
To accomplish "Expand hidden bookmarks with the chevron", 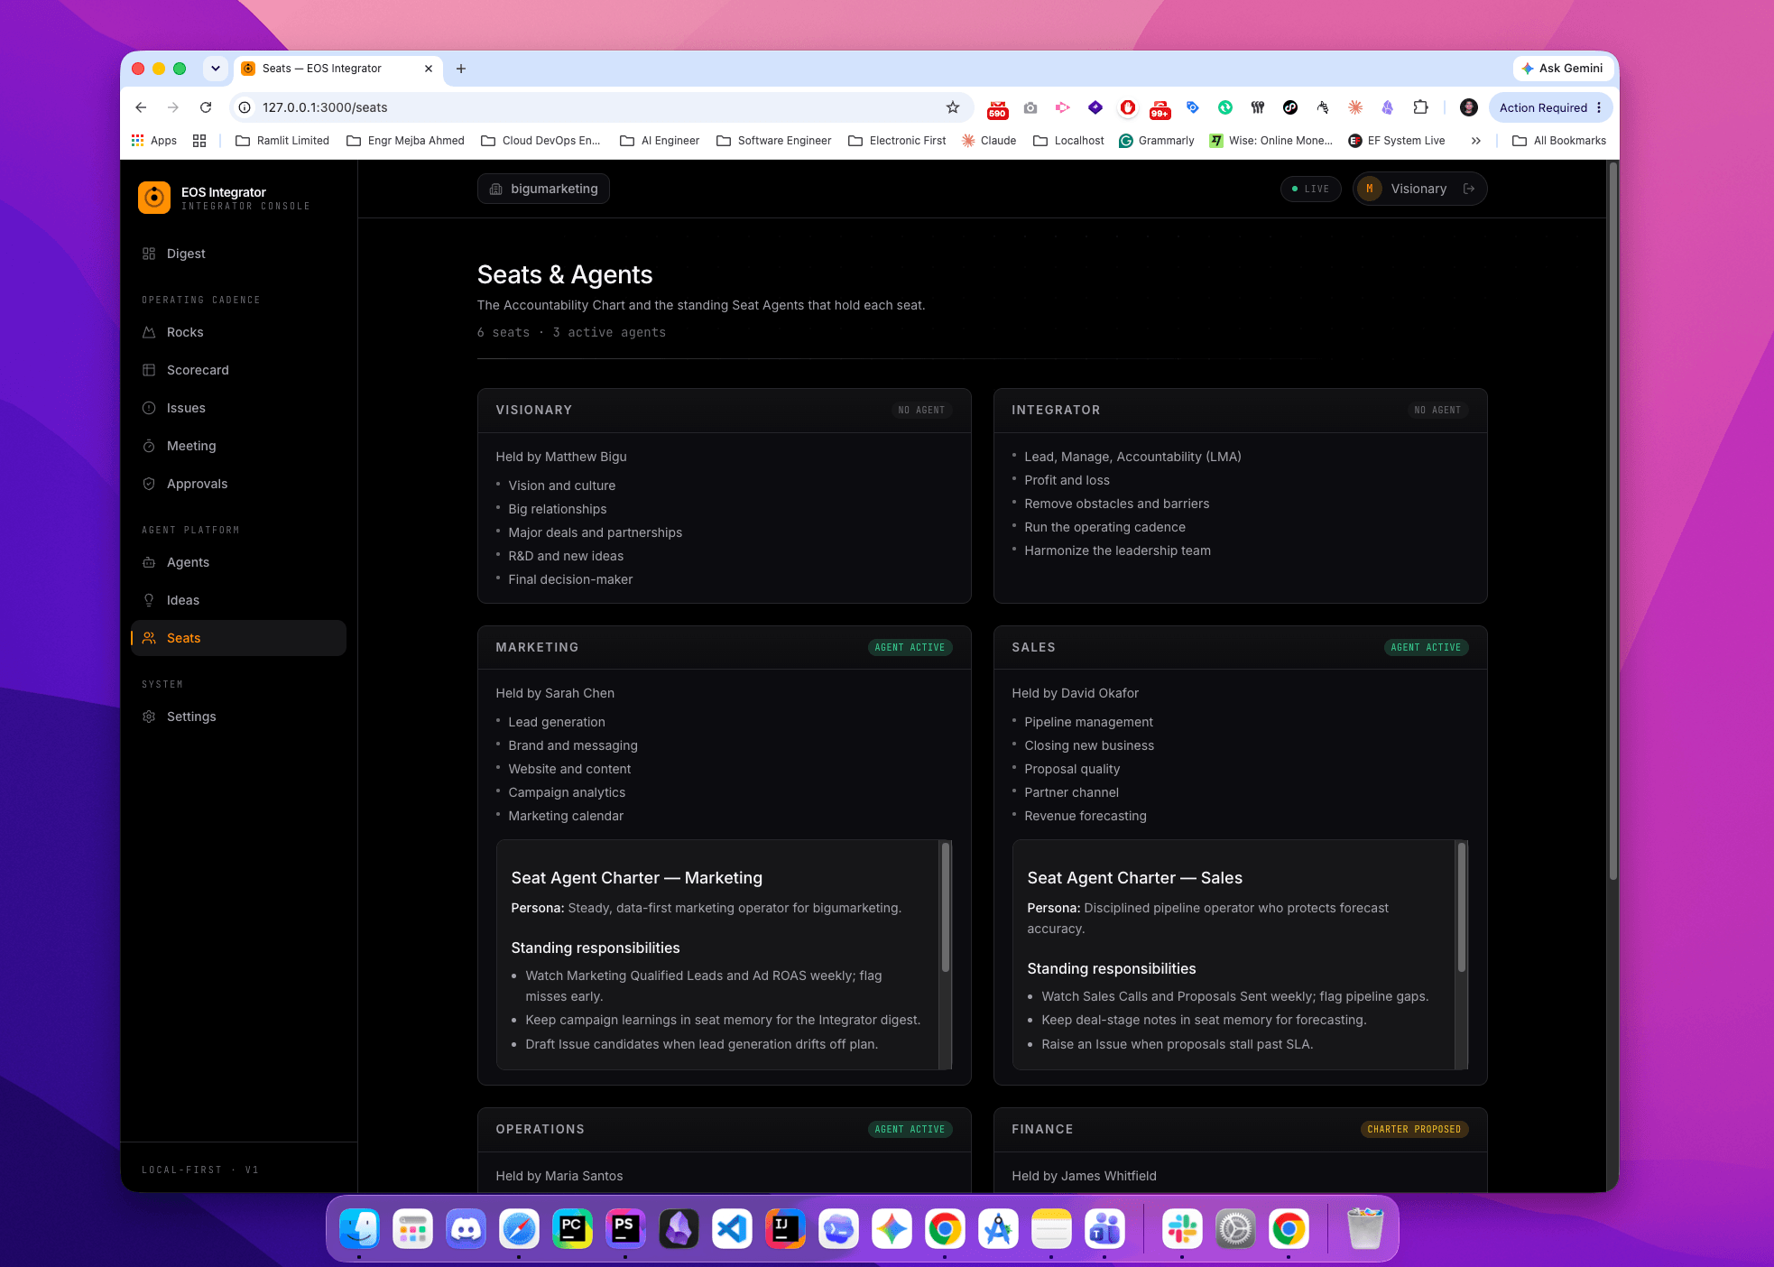I will pyautogui.click(x=1476, y=141).
